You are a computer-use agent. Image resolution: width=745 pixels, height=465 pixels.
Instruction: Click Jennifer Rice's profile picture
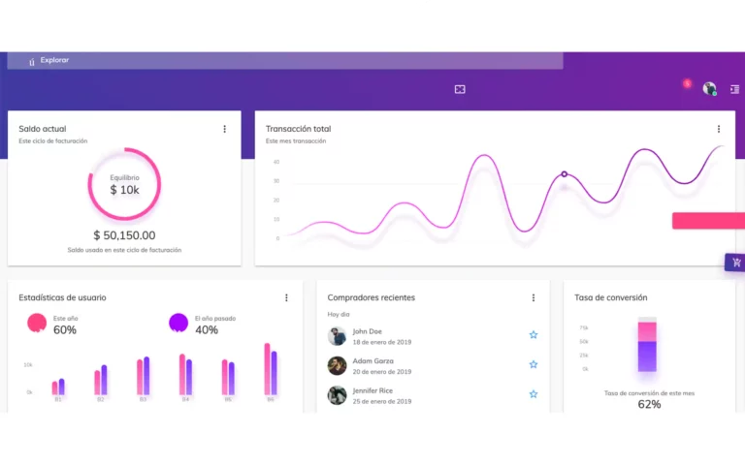click(x=337, y=395)
